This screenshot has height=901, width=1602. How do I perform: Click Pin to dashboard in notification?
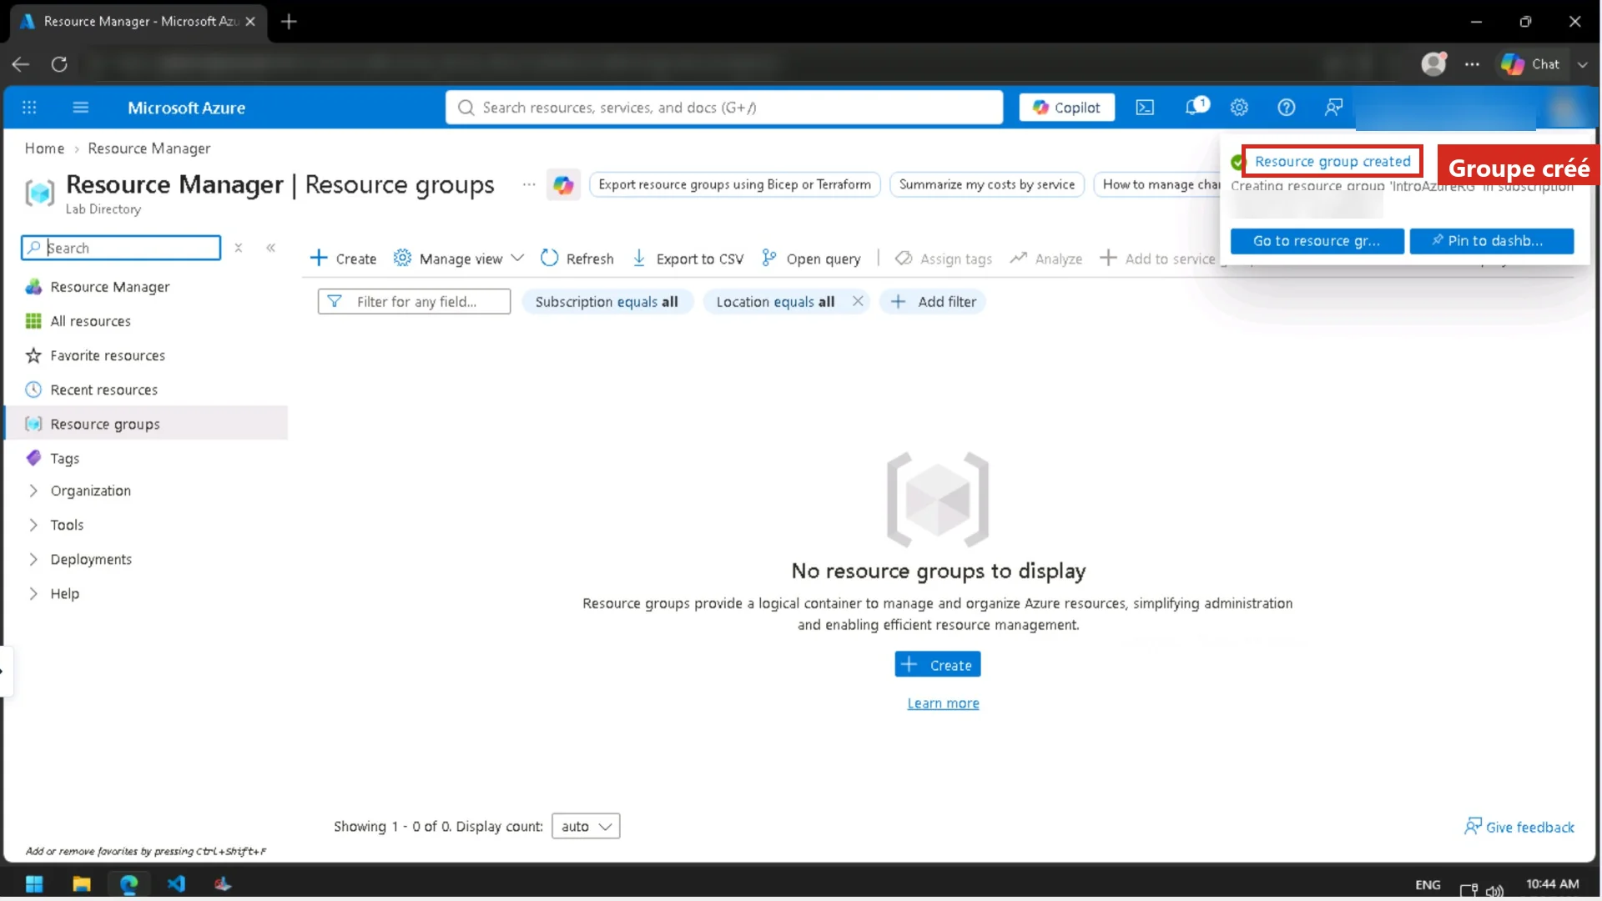[x=1492, y=241]
